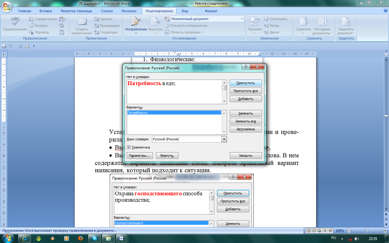389x243 pixels.
Task: Go to Следующее comment
Action: pos(106,32)
